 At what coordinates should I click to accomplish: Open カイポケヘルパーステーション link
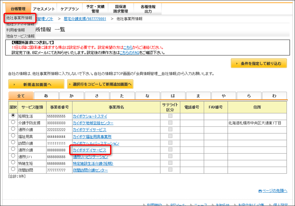96,144
